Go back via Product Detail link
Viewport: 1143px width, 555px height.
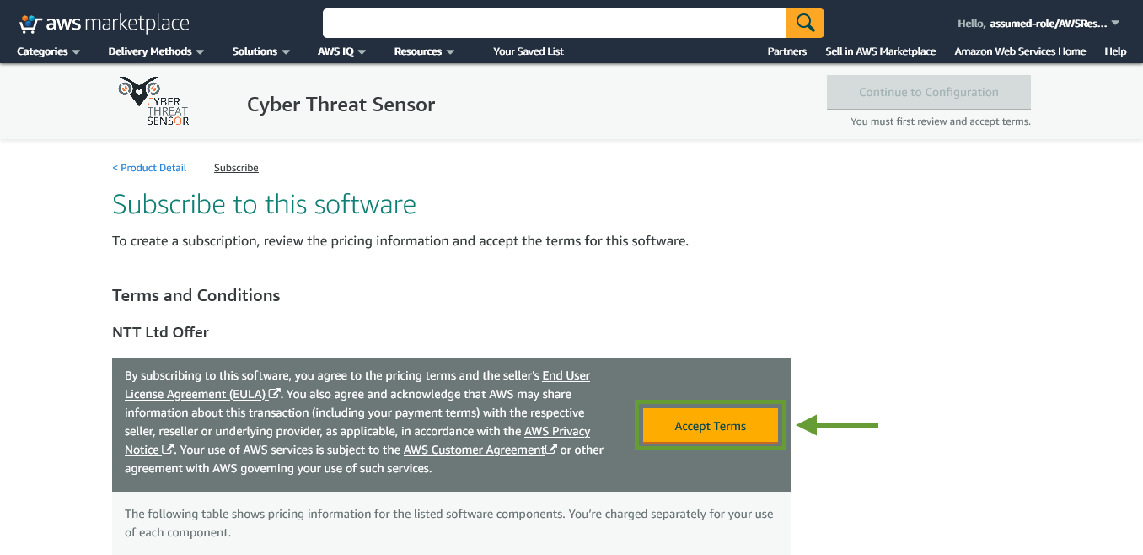(x=149, y=168)
